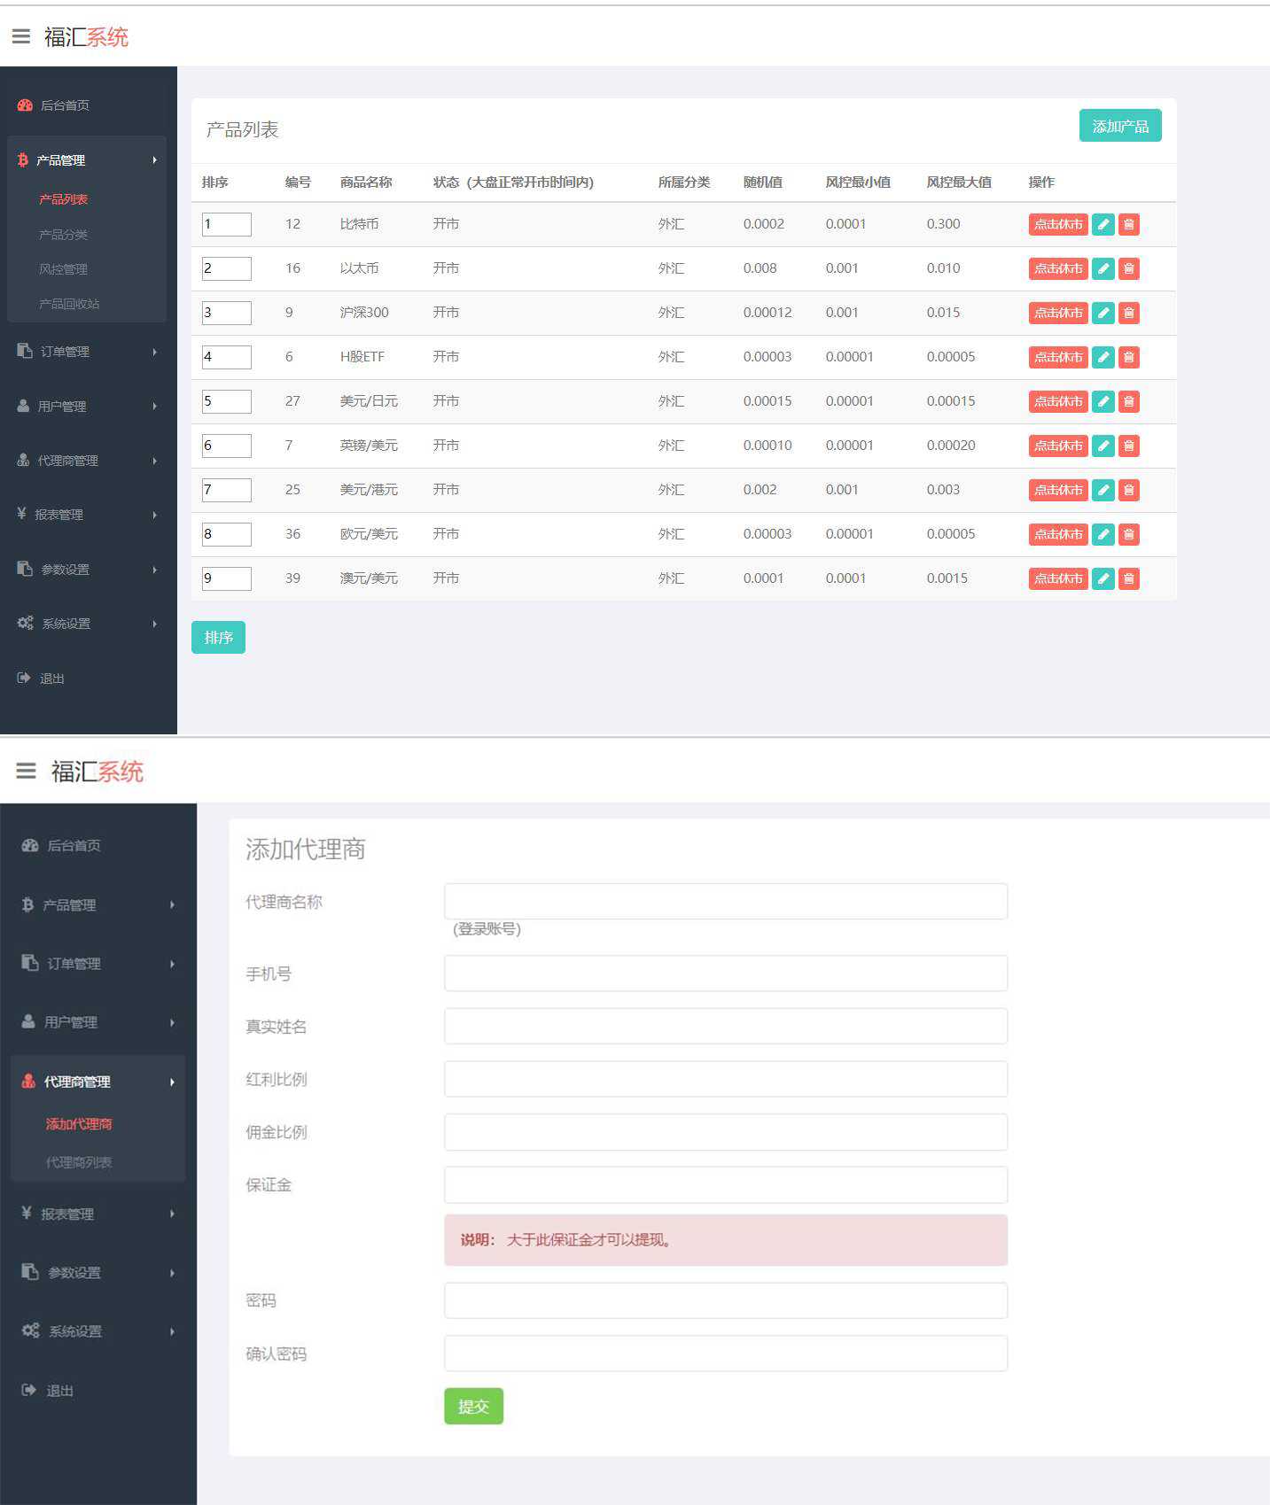Edit 美元/港元 product with pencil icon
This screenshot has height=1505, width=1270.
pyautogui.click(x=1102, y=490)
